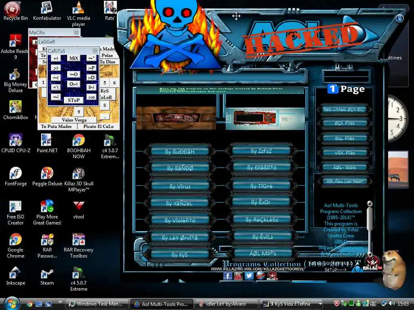The height and width of the screenshot is (310, 414).
Task: Open the Windows Start orb
Action: [11, 304]
